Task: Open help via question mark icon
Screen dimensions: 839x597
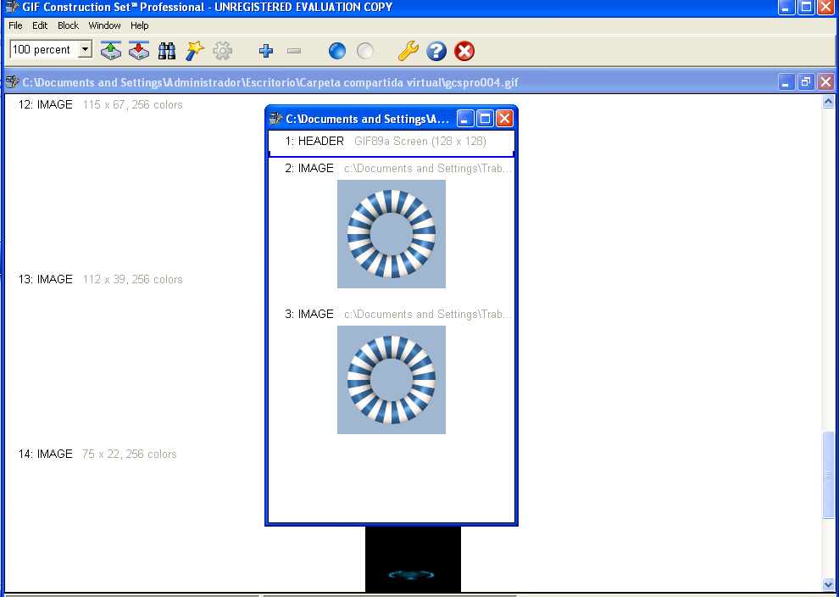Action: [x=436, y=51]
